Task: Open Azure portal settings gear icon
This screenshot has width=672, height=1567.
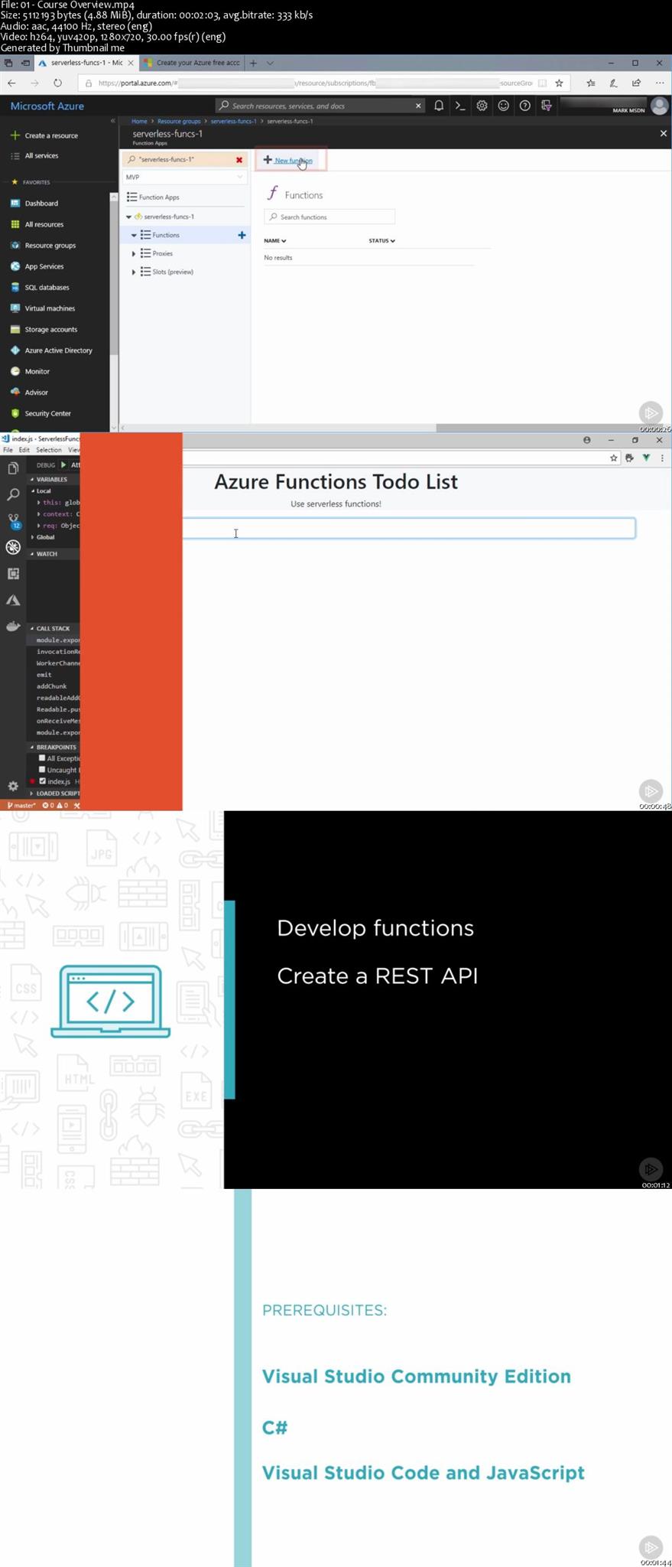Action: pyautogui.click(x=482, y=106)
